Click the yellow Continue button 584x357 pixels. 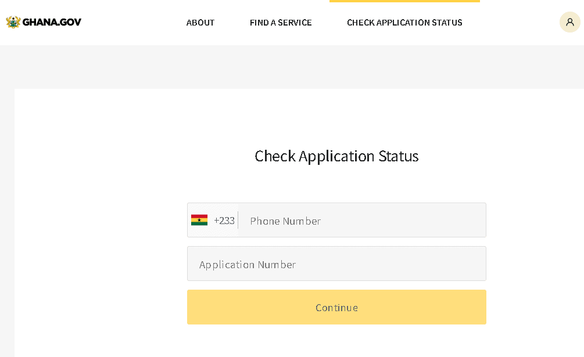click(336, 307)
